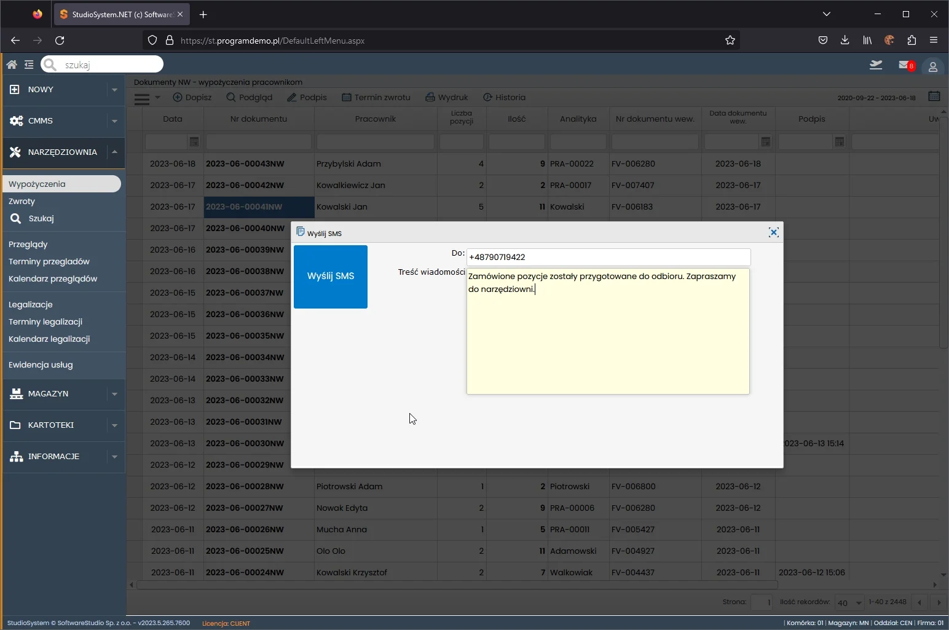
Task: Open the date range calendar icon
Action: point(934,96)
